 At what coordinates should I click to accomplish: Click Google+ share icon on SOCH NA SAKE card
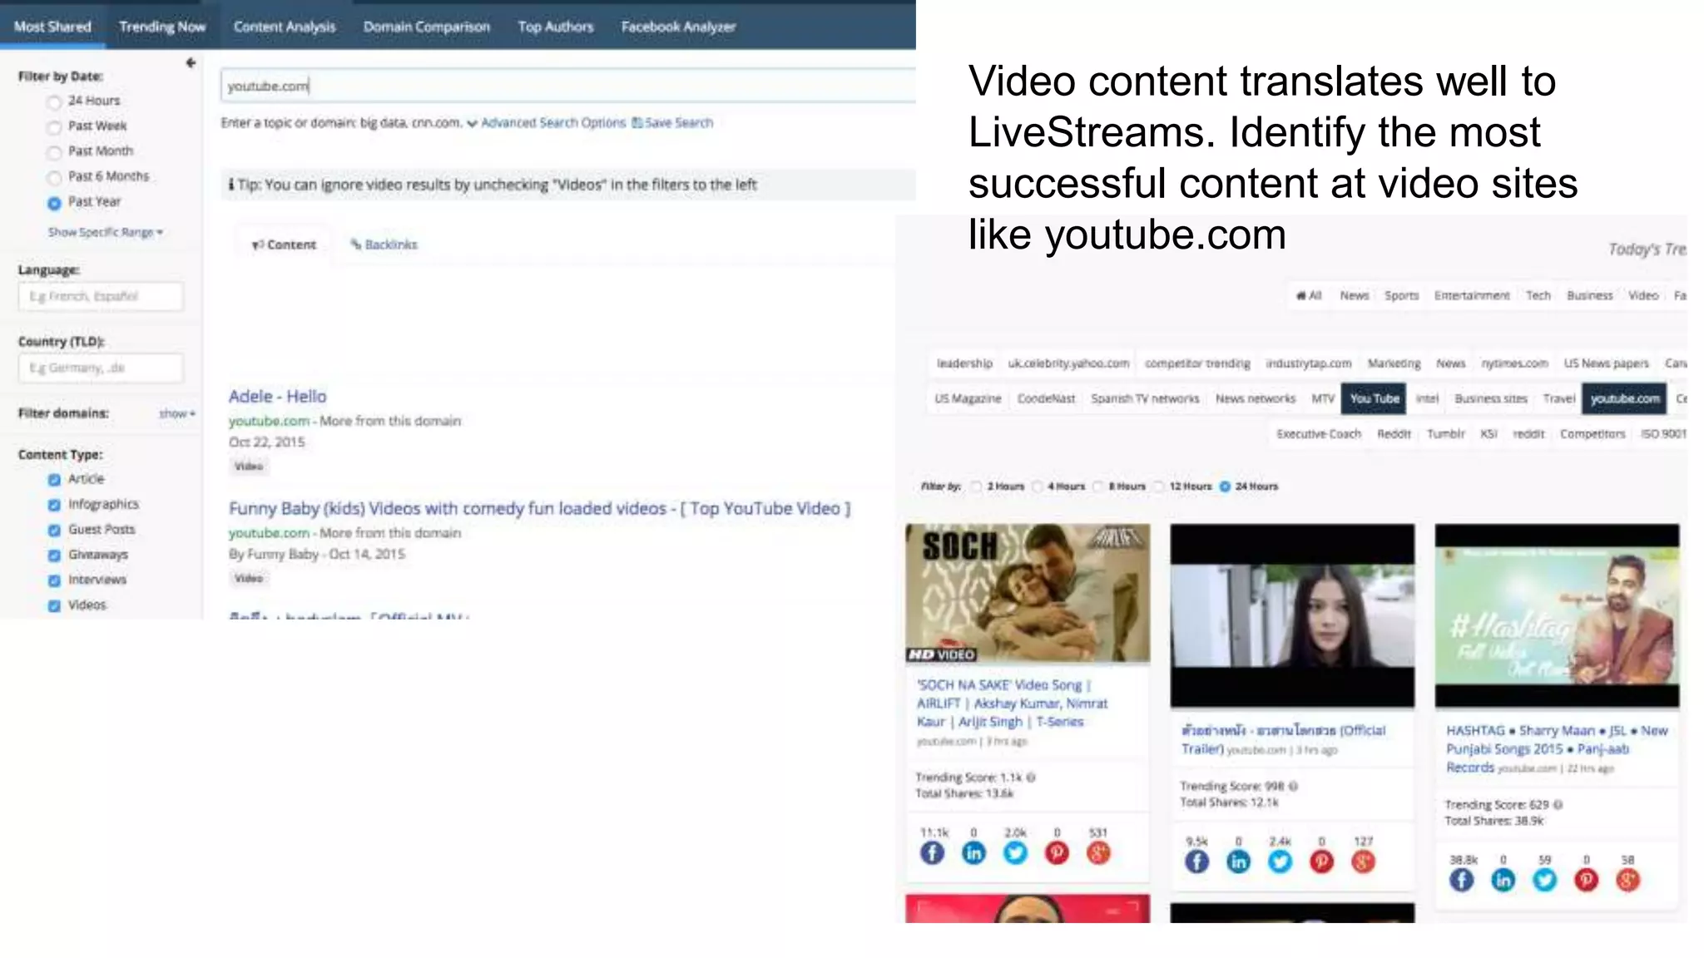click(1098, 852)
